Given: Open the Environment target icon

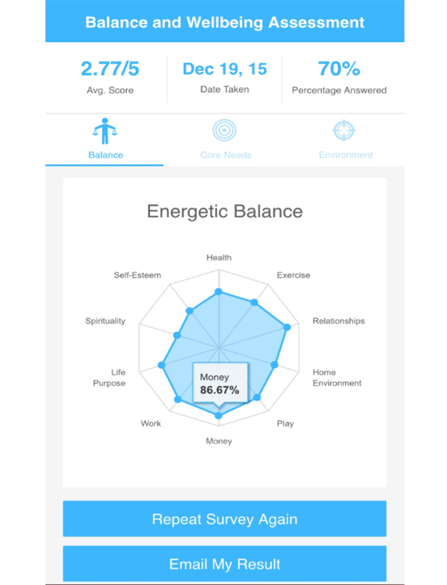Looking at the screenshot, I should click(x=345, y=131).
